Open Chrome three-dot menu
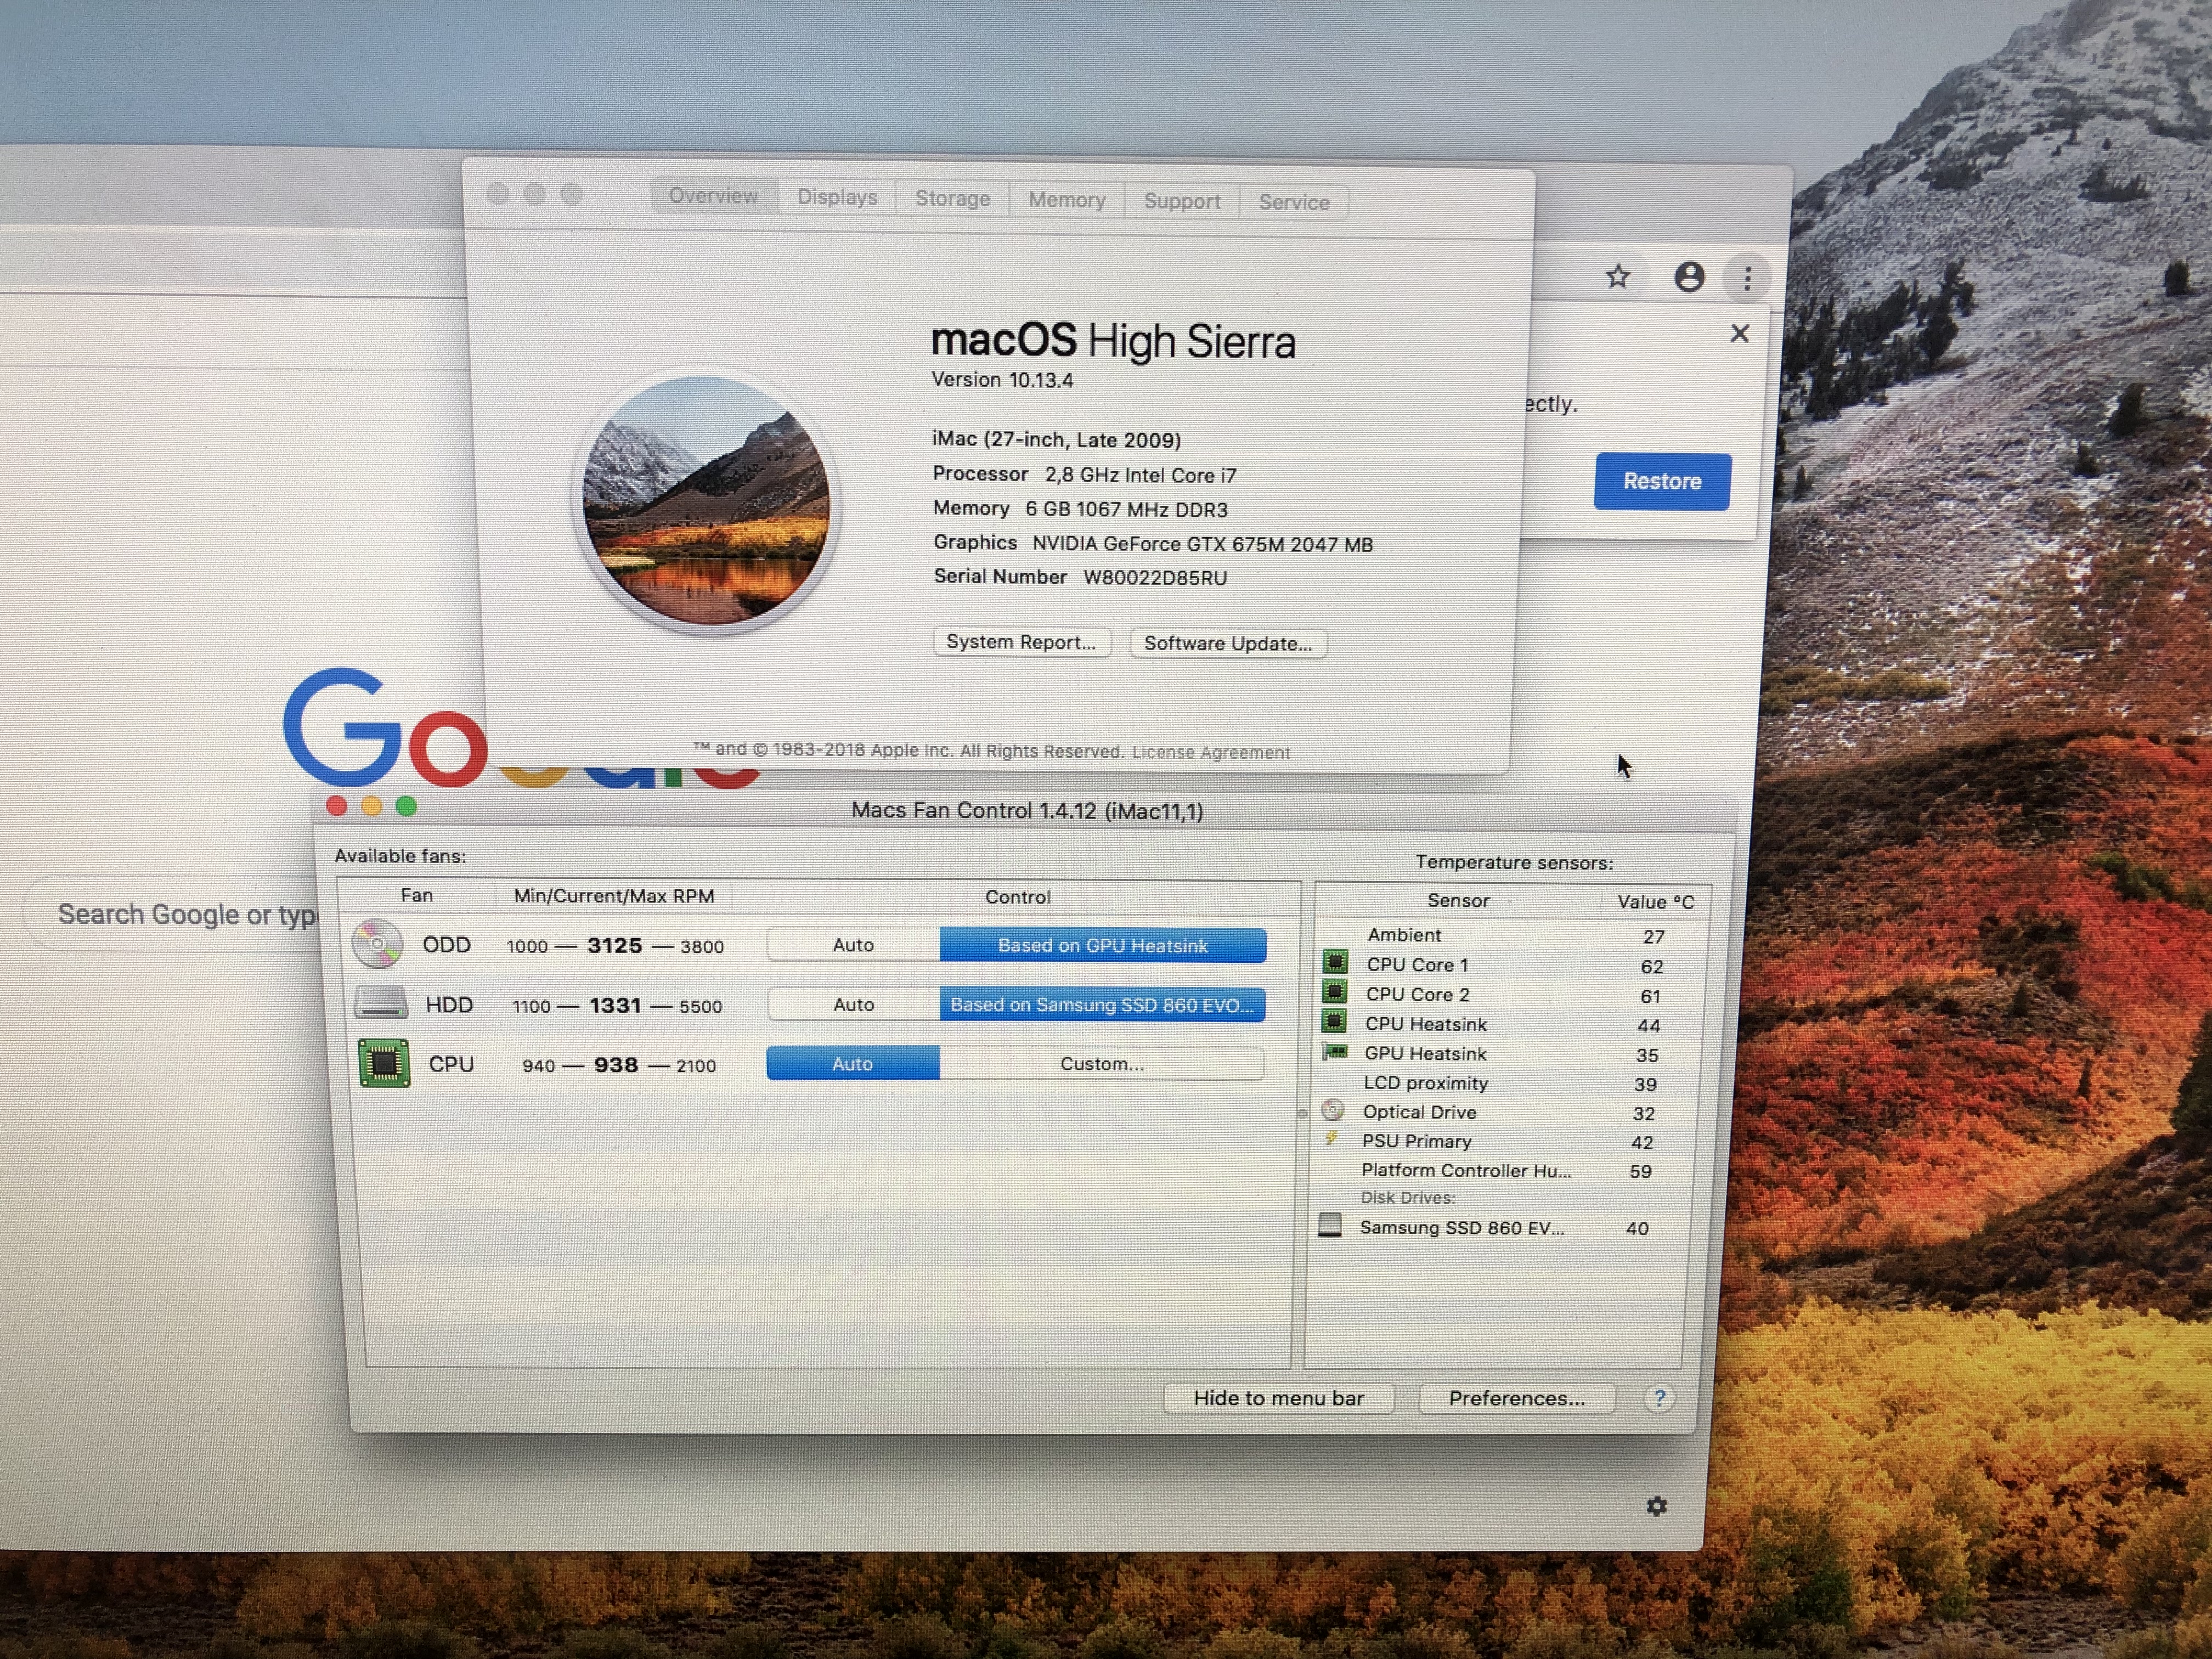Image resolution: width=2212 pixels, height=1659 pixels. pos(1747,278)
